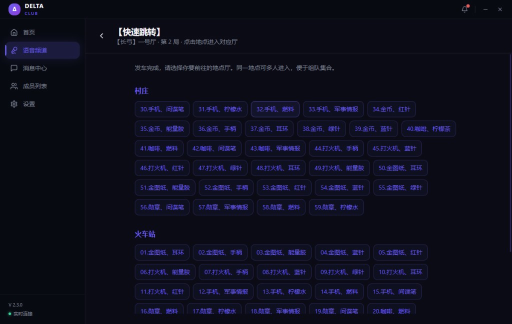Enter room 03.金图纸、能量胶

[281, 252]
